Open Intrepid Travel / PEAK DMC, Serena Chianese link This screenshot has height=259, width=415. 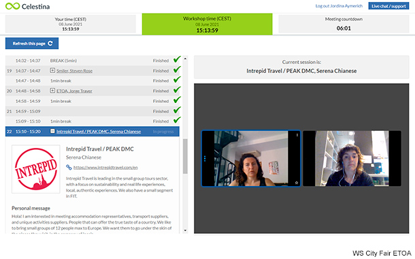tap(99, 132)
